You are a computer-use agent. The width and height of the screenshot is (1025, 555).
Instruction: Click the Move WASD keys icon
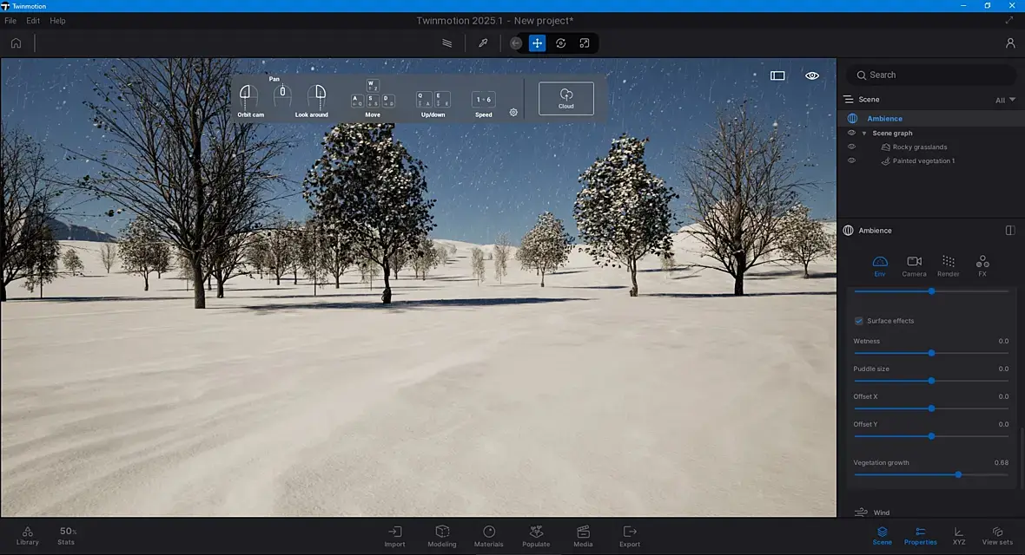click(373, 95)
